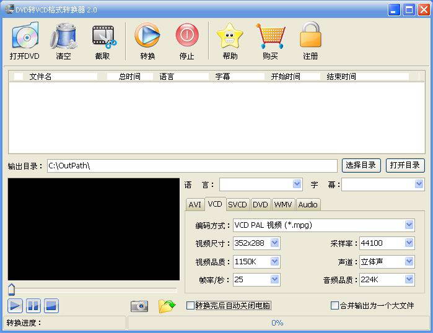Viewport: 433px width, 333px height.
Task: Click the black video preview area
Action: 94,229
